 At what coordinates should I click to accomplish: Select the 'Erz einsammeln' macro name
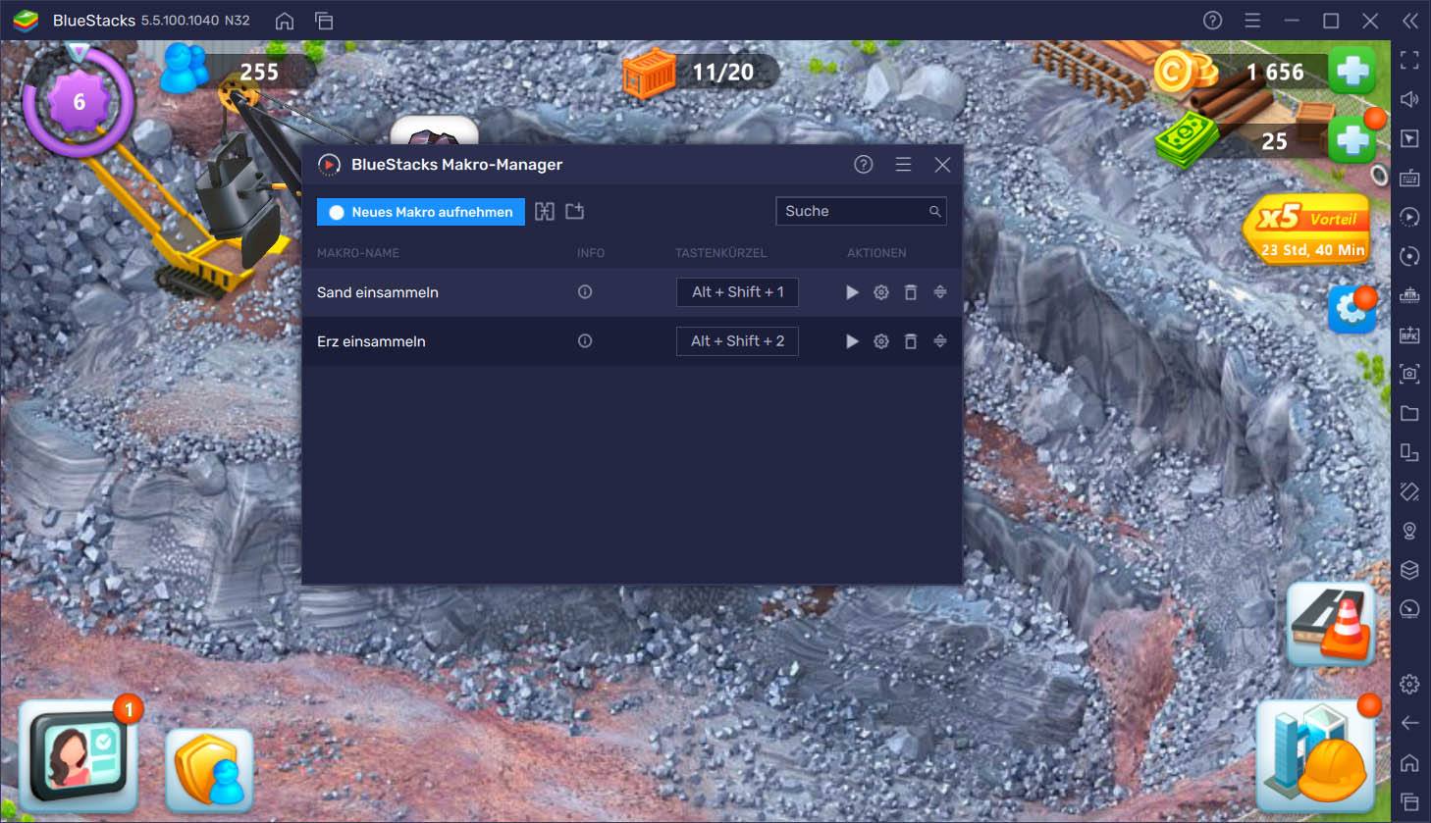point(371,341)
